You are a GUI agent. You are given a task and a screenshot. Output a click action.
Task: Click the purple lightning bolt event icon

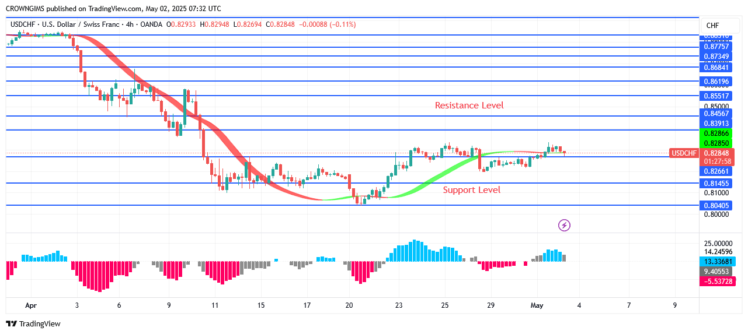pos(564,224)
